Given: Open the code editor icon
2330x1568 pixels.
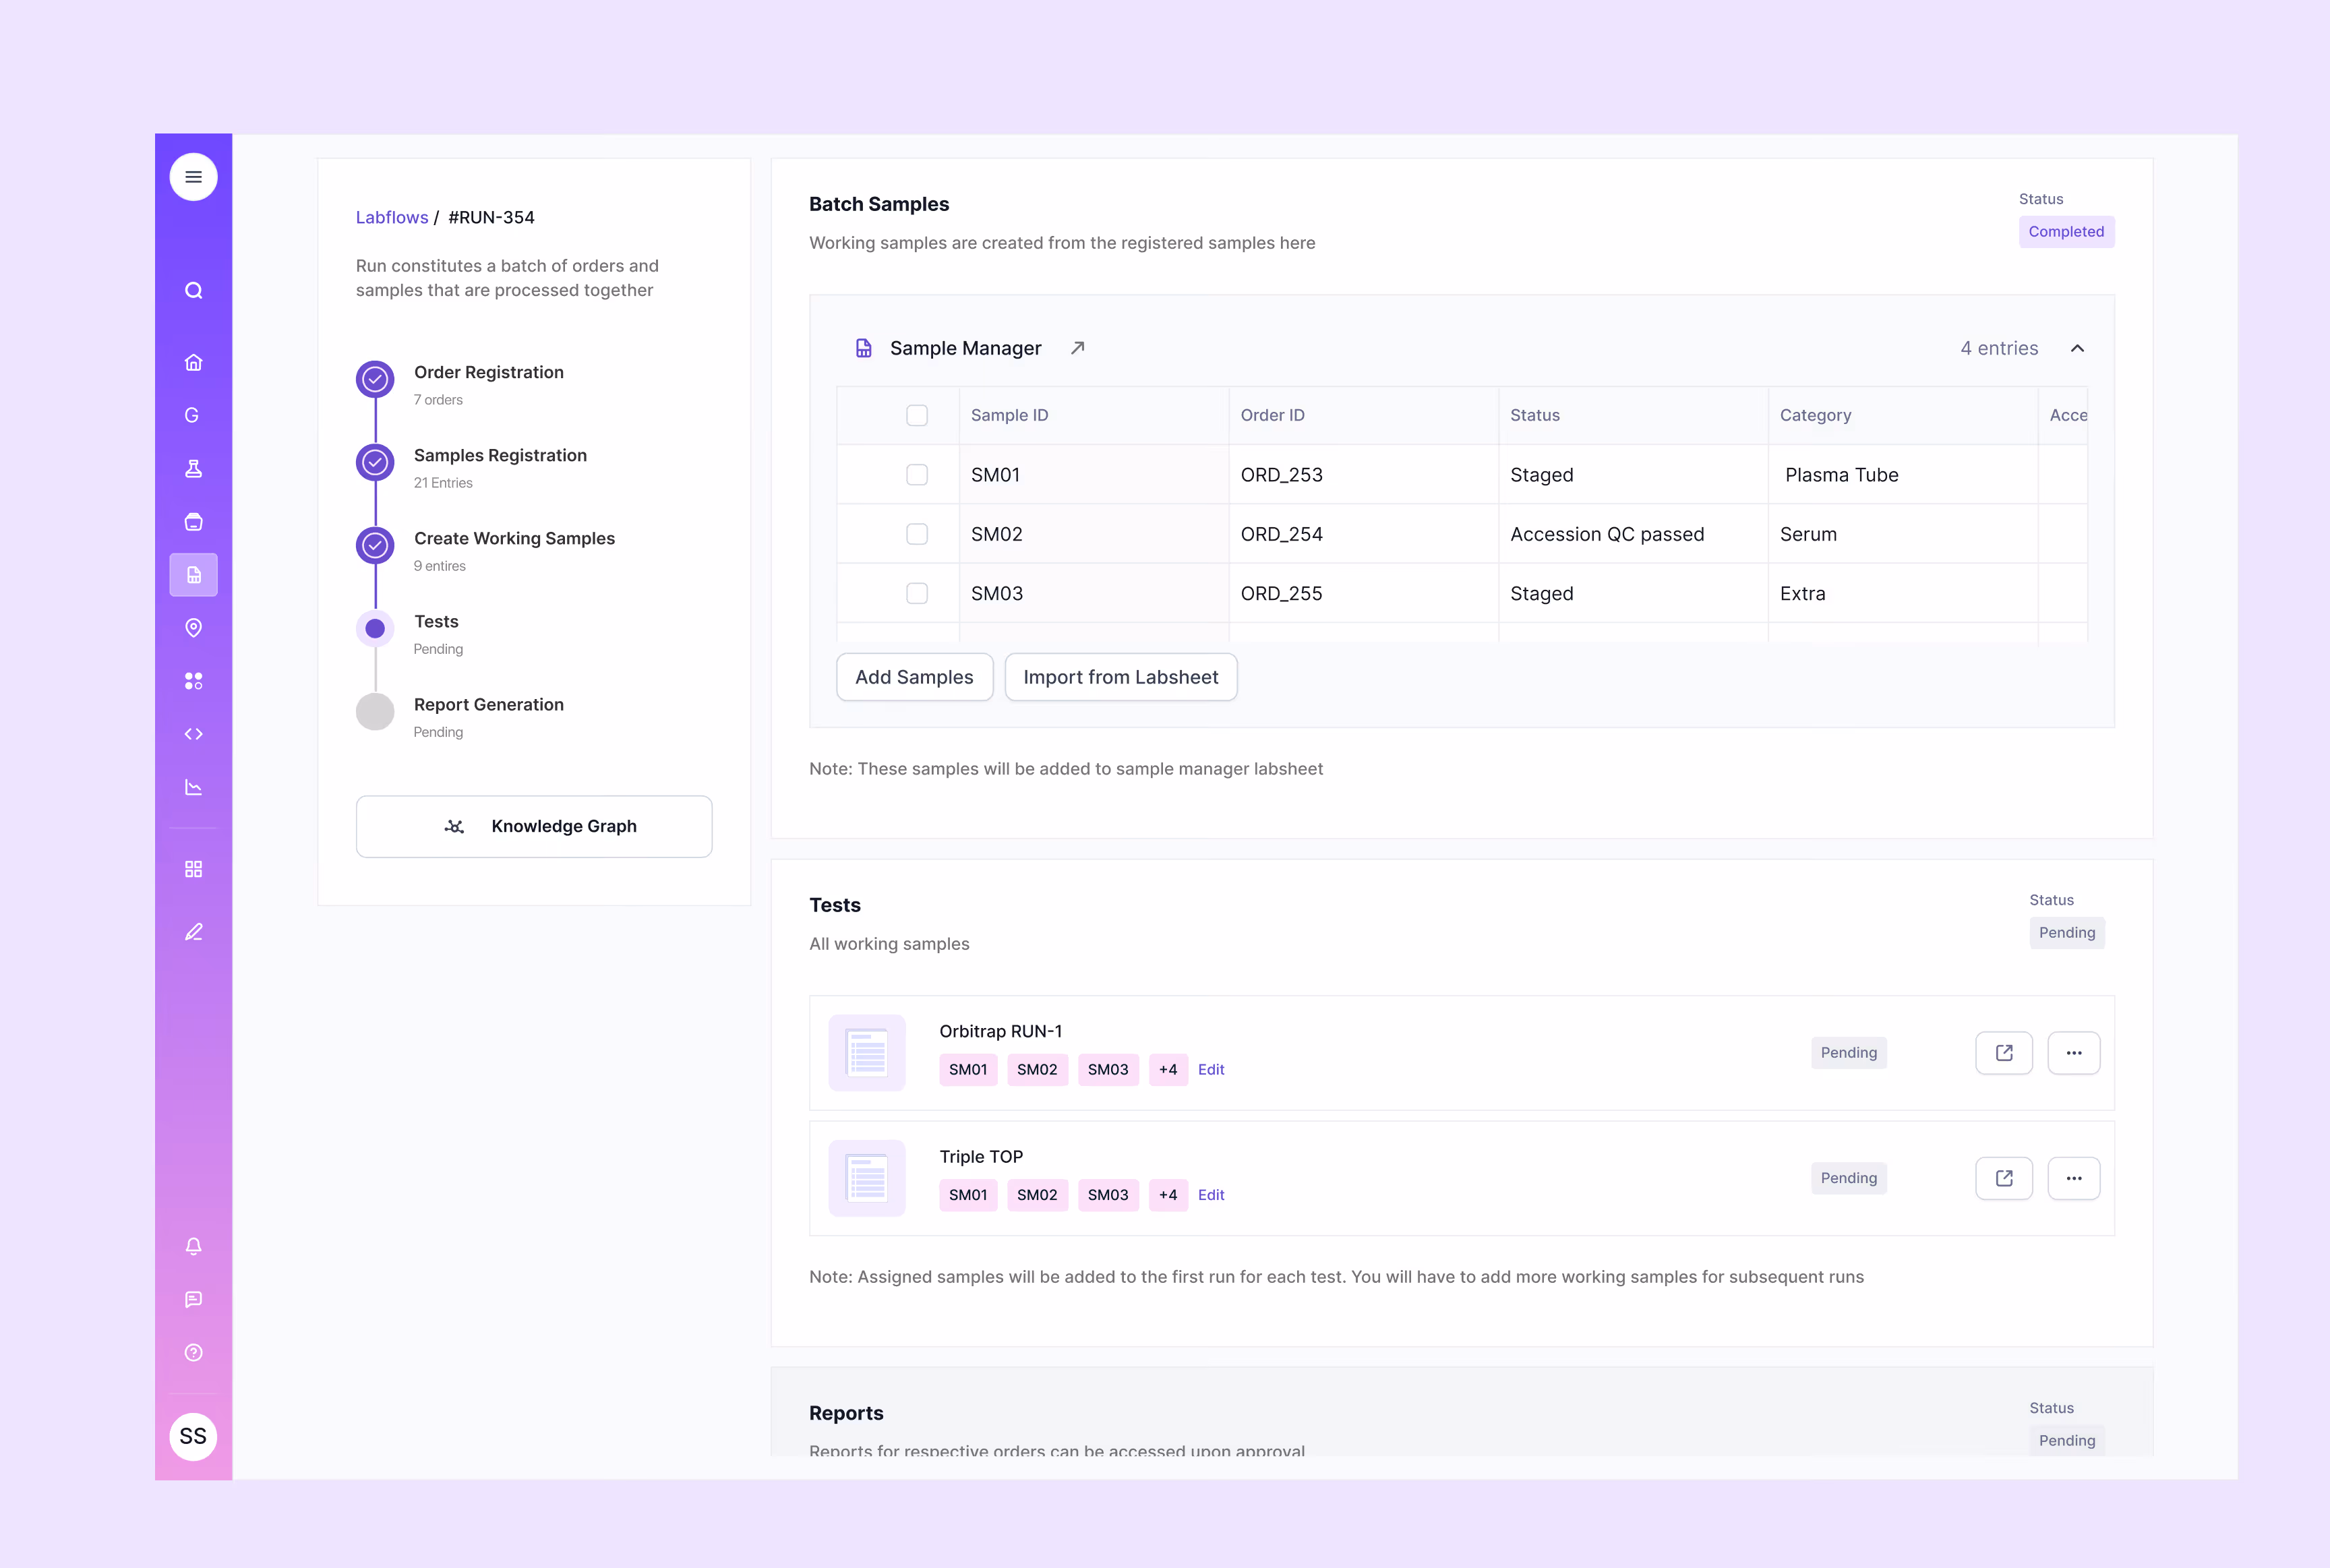Looking at the screenshot, I should (193, 734).
